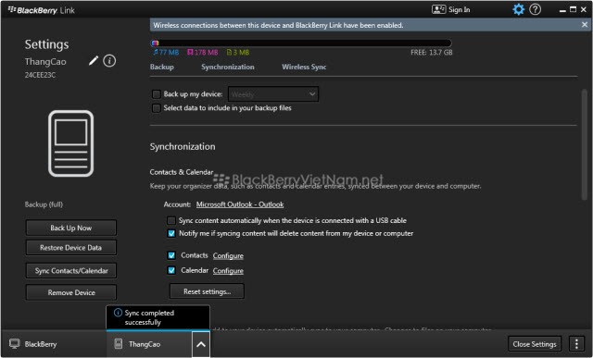Click the Sync completed successfully message

[149, 317]
